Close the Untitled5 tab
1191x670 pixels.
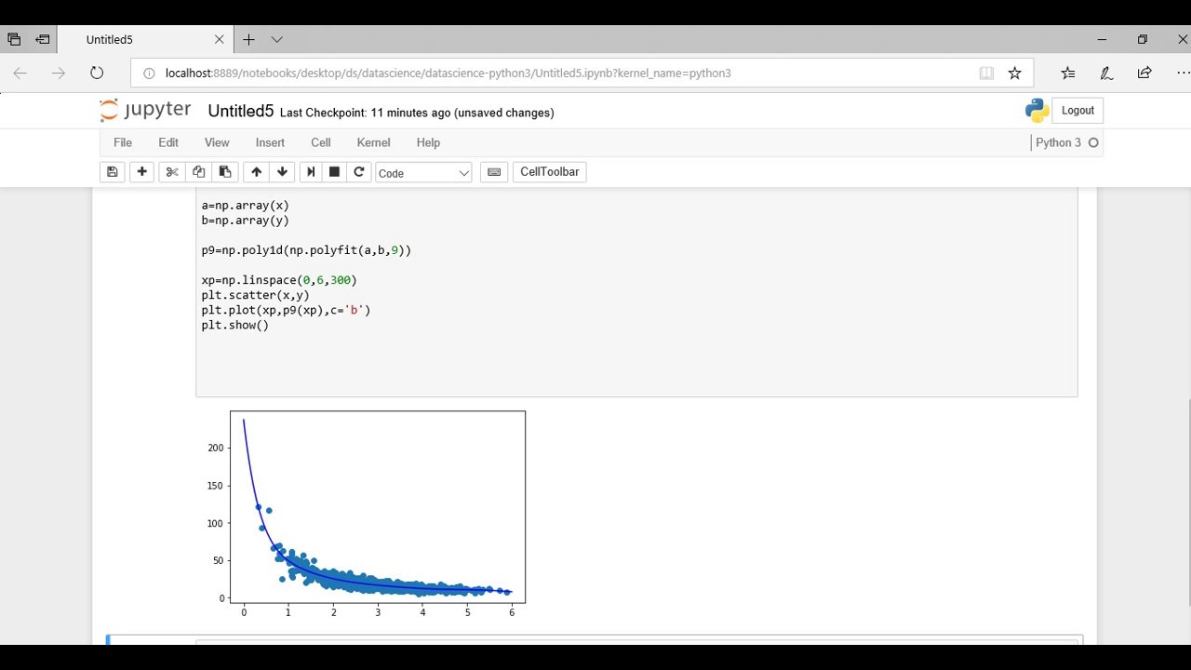[x=220, y=40]
